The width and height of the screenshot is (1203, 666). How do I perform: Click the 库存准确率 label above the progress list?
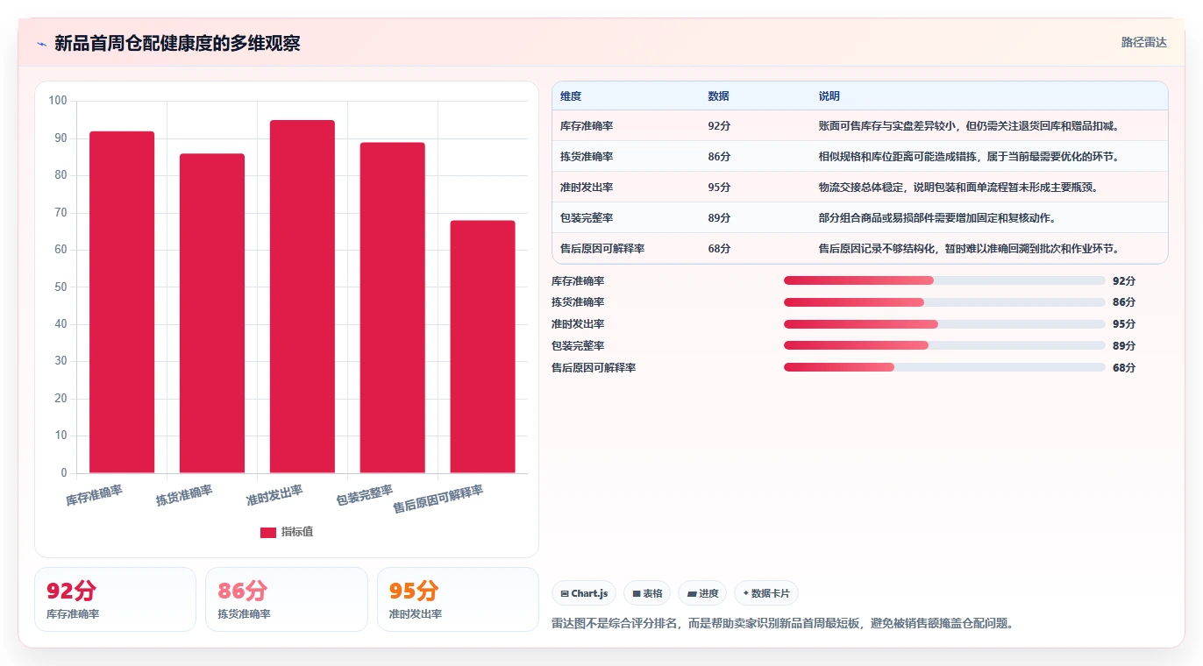(578, 281)
